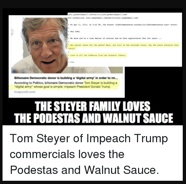Click 'THE PODESTAS AND WALNUT SAUCE' caption line
This screenshot has width=186, height=184.
coord(94,118)
